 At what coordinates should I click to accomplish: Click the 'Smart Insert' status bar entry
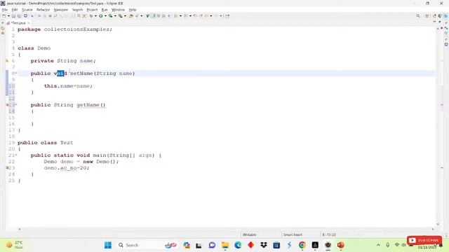[x=293, y=234]
